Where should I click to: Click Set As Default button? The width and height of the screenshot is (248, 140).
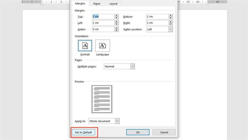(x=83, y=132)
